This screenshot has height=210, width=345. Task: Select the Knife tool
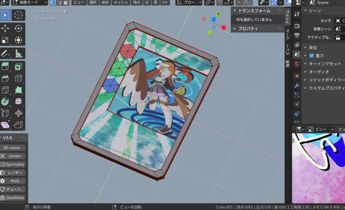[x=5, y=90]
